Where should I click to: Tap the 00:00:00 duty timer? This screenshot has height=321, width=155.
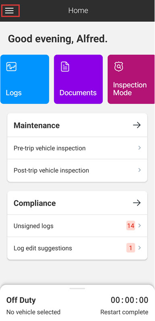(130, 300)
